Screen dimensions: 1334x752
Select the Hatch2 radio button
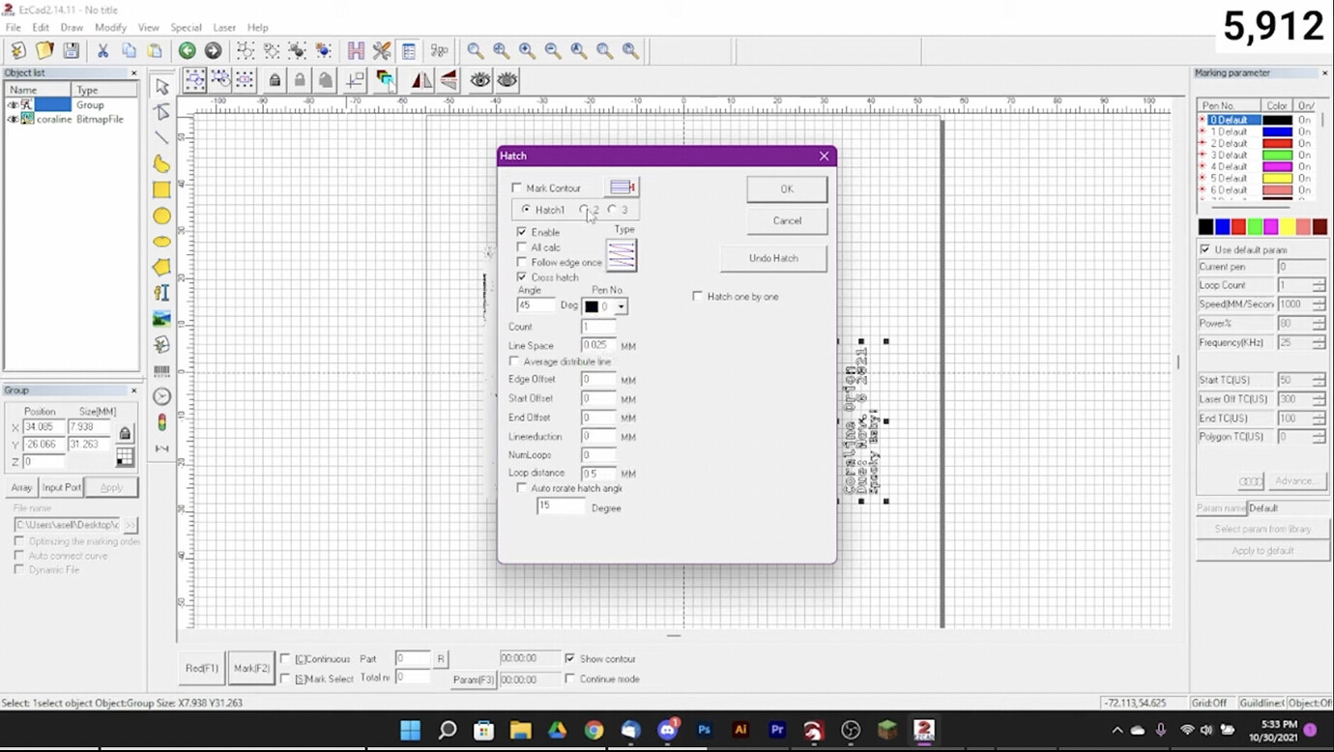tap(585, 210)
